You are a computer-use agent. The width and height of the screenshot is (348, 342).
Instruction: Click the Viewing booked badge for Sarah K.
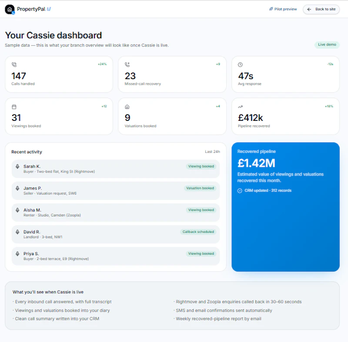201,166
